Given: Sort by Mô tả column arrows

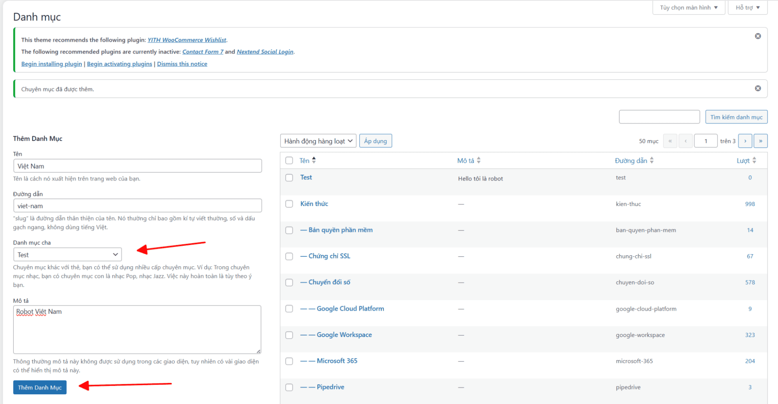Looking at the screenshot, I should [478, 160].
